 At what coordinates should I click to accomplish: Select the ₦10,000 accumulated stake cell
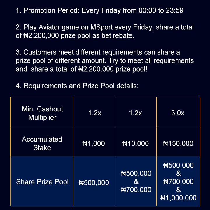pos(136,143)
